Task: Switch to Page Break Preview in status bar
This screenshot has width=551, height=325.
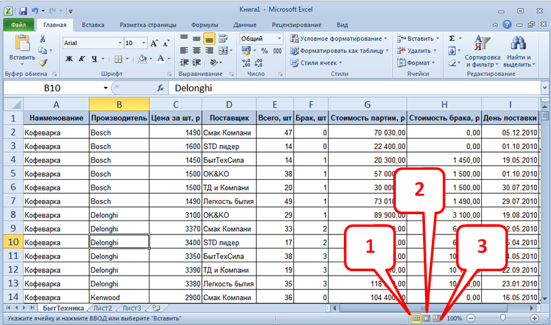Action: click(x=436, y=318)
